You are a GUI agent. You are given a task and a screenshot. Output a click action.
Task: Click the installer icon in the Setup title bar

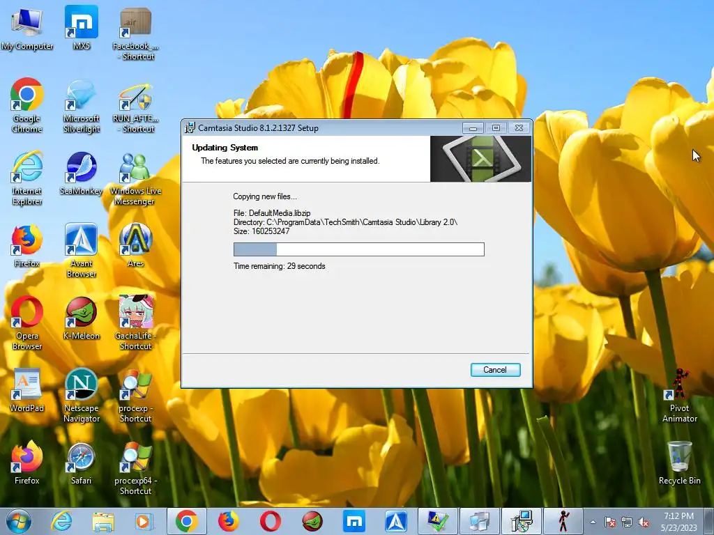click(190, 128)
